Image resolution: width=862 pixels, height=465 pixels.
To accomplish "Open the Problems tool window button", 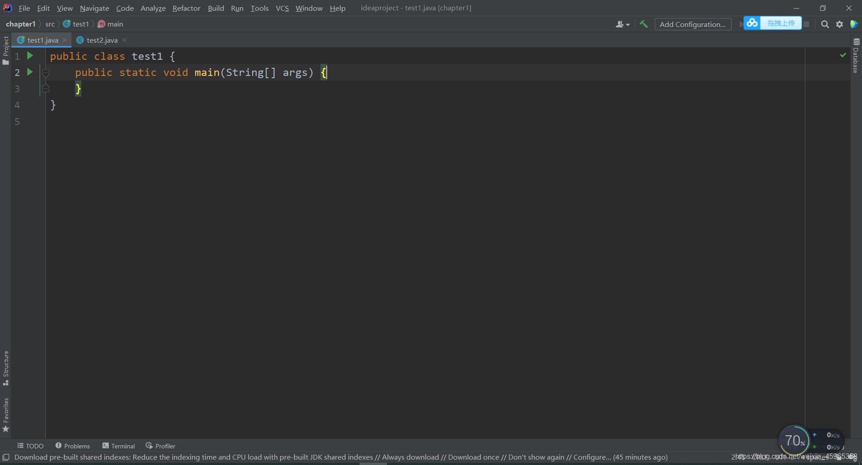I will [x=73, y=446].
